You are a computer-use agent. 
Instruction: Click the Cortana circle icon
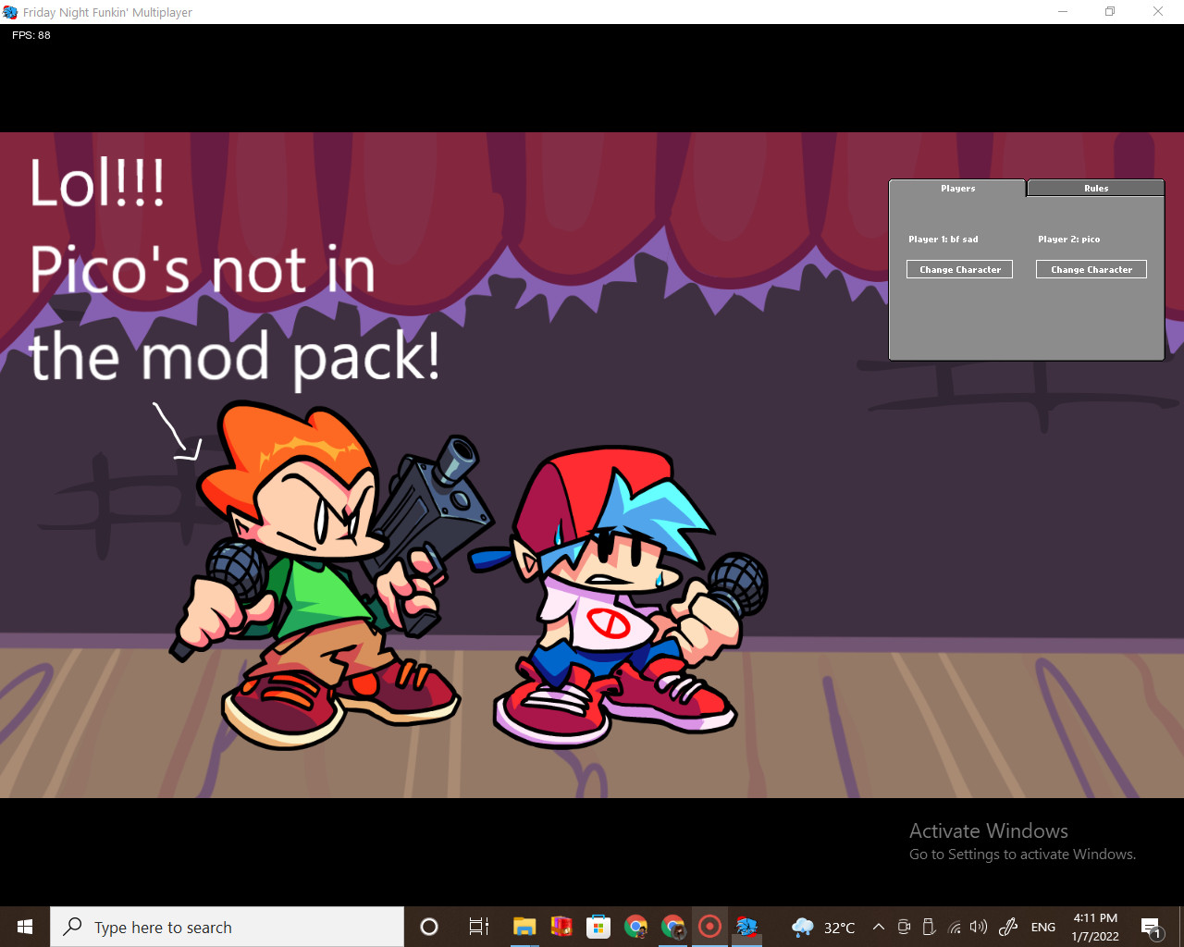[429, 927]
